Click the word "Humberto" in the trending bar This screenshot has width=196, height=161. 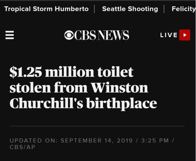(x=72, y=9)
